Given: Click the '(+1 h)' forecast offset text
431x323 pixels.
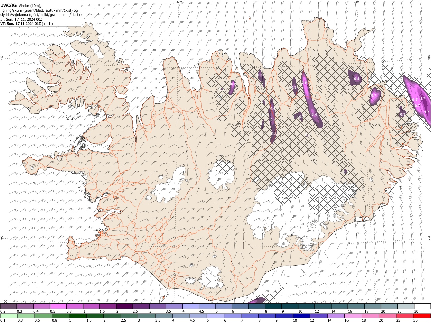Looking at the screenshot, I should [48, 24].
